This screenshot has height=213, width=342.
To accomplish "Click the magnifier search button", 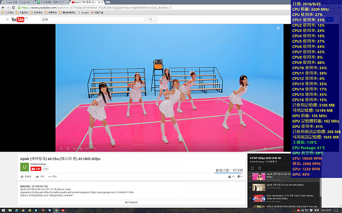I will 151,19.
